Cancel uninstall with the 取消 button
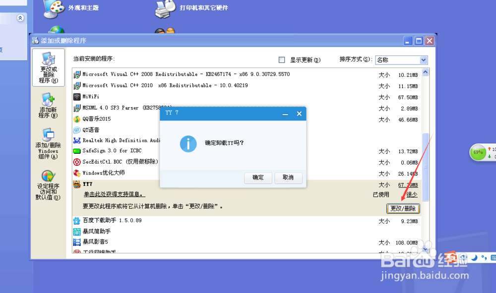The height and width of the screenshot is (293, 496). tap(288, 177)
